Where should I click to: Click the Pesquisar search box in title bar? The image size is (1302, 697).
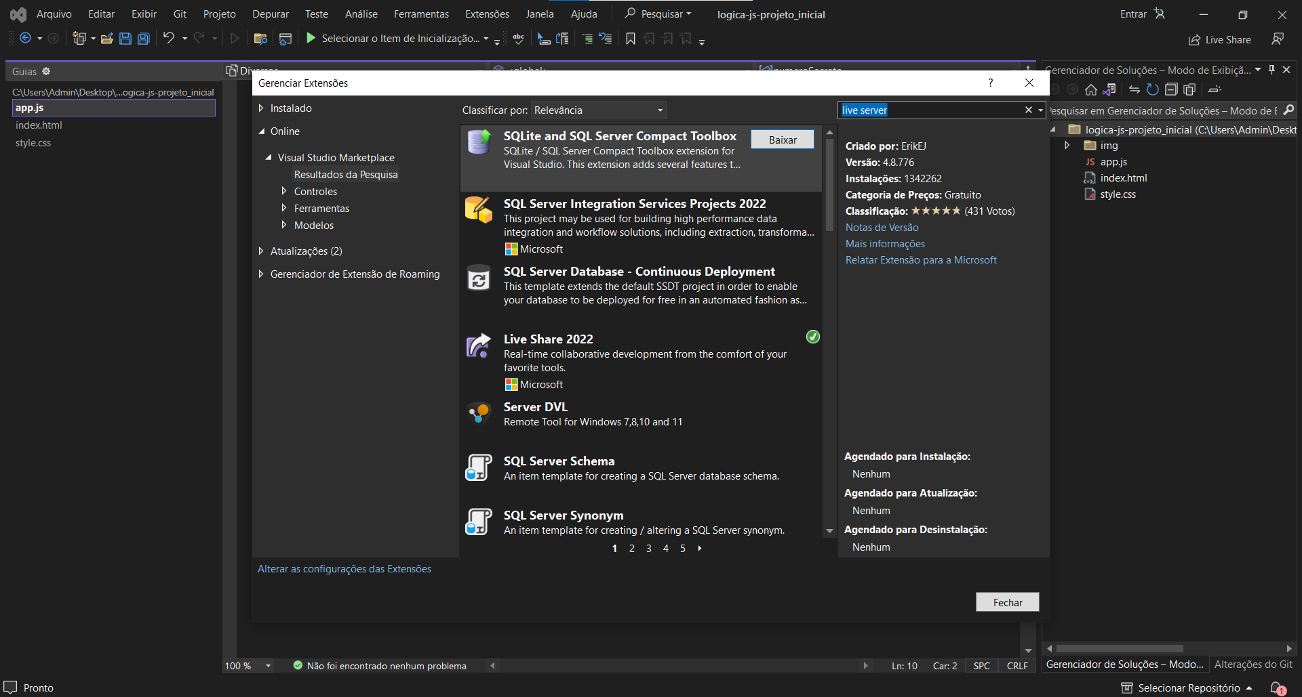(658, 14)
